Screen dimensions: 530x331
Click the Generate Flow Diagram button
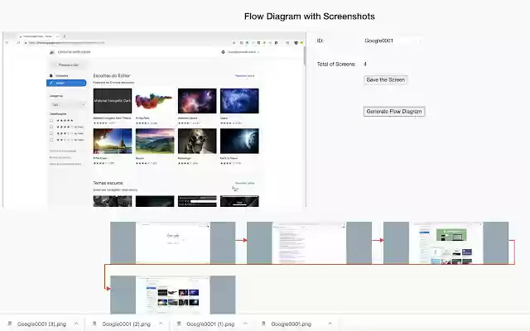tap(394, 112)
